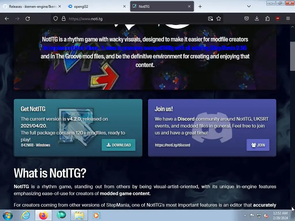Reload the current page

pyautogui.click(x=28, y=19)
